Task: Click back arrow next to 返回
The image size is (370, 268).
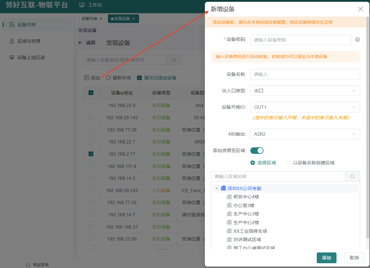Action: (x=80, y=43)
